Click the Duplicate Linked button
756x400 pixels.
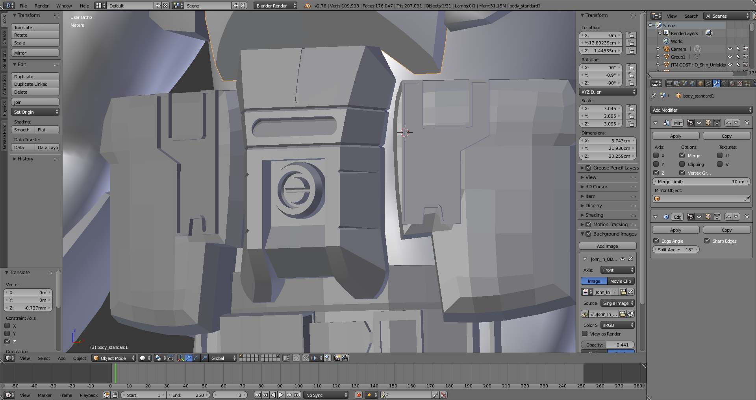pyautogui.click(x=35, y=84)
